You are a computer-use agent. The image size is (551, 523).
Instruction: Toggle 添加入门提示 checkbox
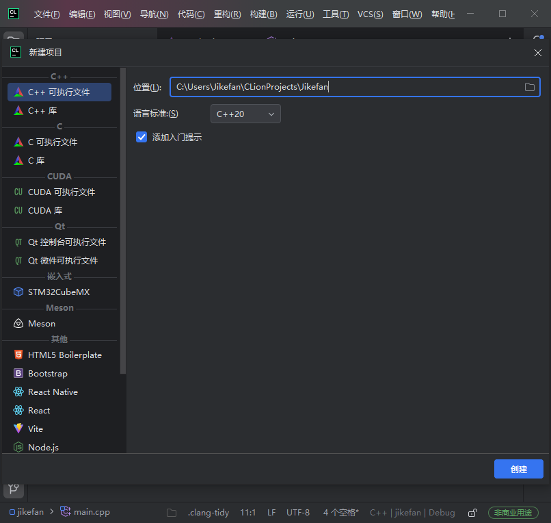[142, 137]
